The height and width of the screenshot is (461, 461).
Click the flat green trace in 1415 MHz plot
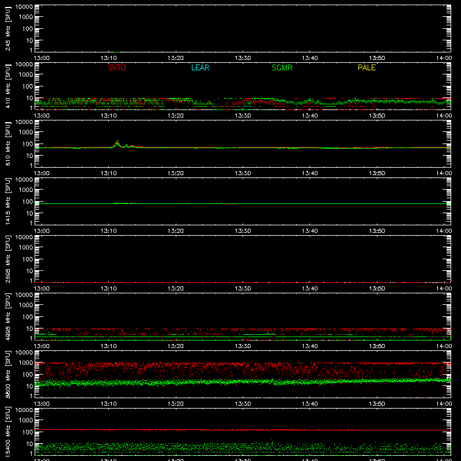pyautogui.click(x=243, y=203)
